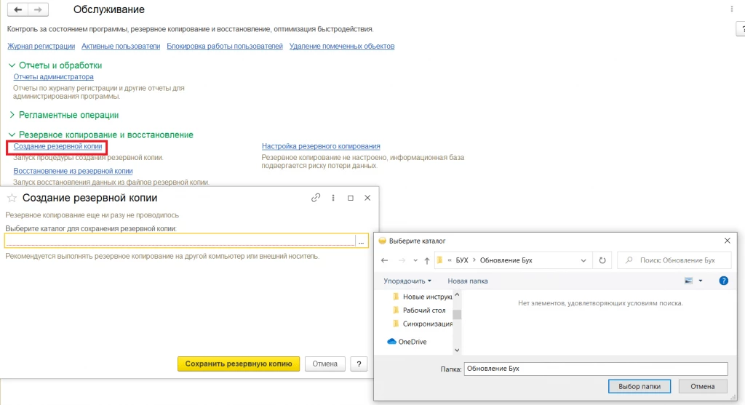This screenshot has width=745, height=405.
Task: Click Отмена in folder picker
Action: point(703,387)
